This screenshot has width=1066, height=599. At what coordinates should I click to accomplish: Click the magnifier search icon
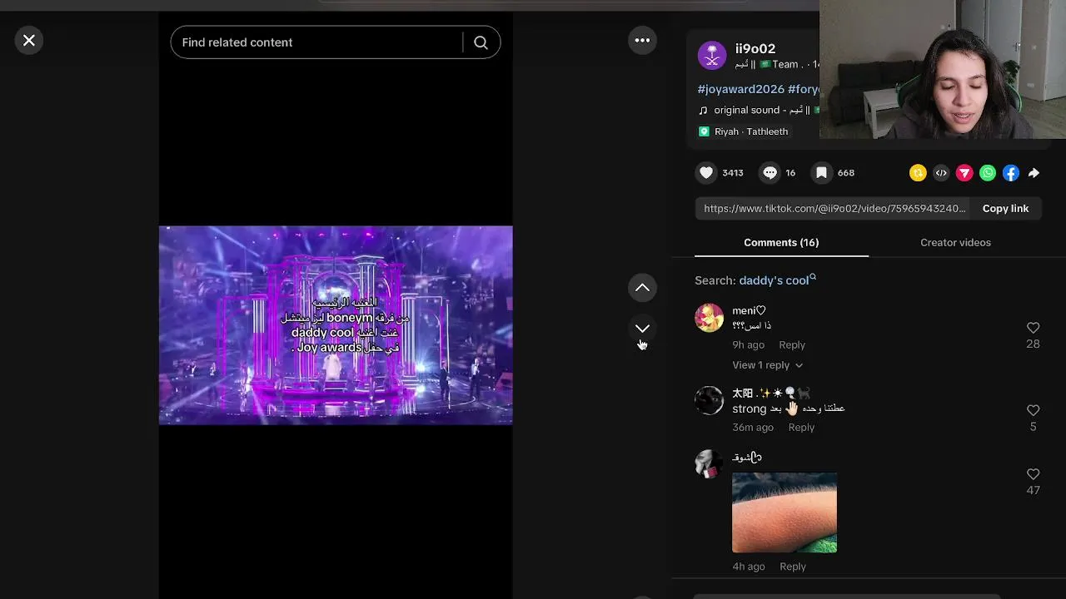pos(481,42)
